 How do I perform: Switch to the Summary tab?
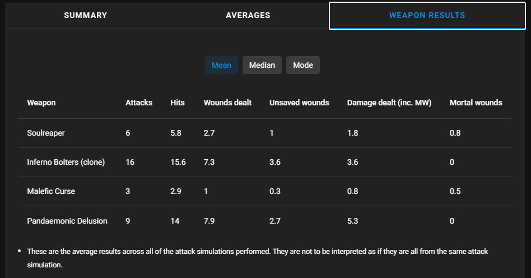click(x=85, y=15)
